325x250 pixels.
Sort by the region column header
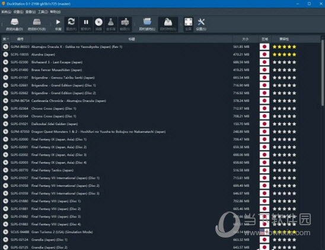[265, 39]
